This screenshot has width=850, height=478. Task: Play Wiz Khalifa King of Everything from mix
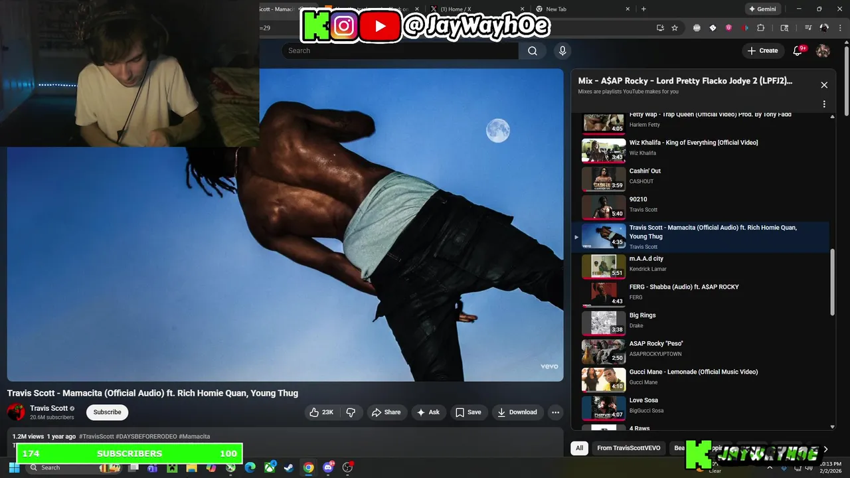coord(701,150)
